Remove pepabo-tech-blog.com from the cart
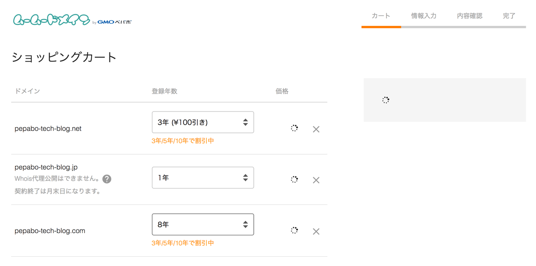Viewport: 536px width, 266px height. click(x=316, y=231)
